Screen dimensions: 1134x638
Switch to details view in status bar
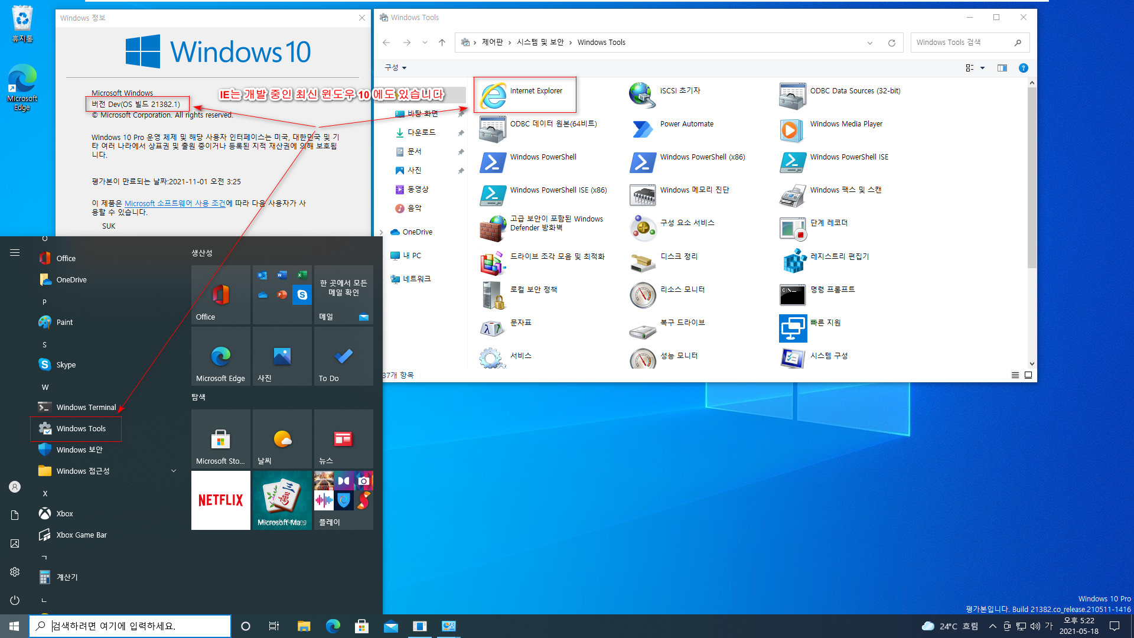[x=1015, y=375]
